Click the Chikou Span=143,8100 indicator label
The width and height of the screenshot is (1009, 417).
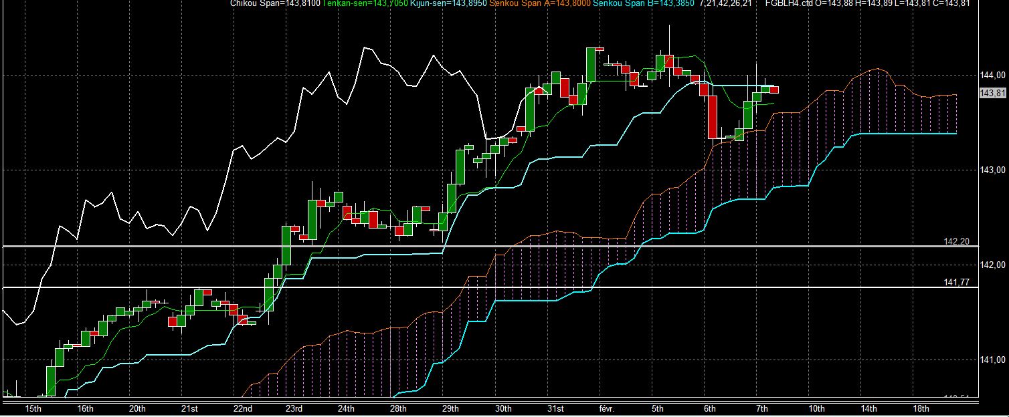click(275, 3)
